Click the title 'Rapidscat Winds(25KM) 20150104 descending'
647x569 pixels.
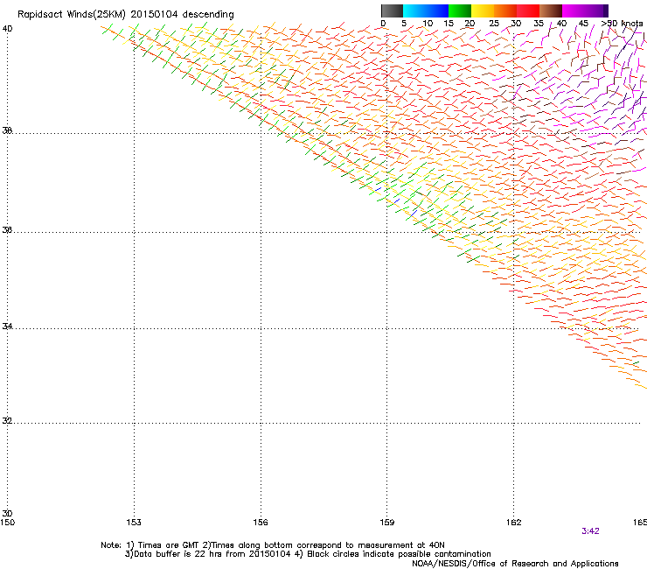(125, 15)
